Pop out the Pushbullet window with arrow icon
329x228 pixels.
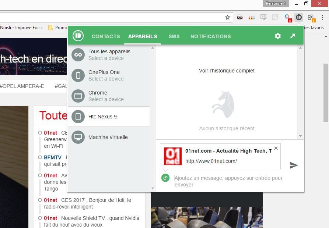293,36
